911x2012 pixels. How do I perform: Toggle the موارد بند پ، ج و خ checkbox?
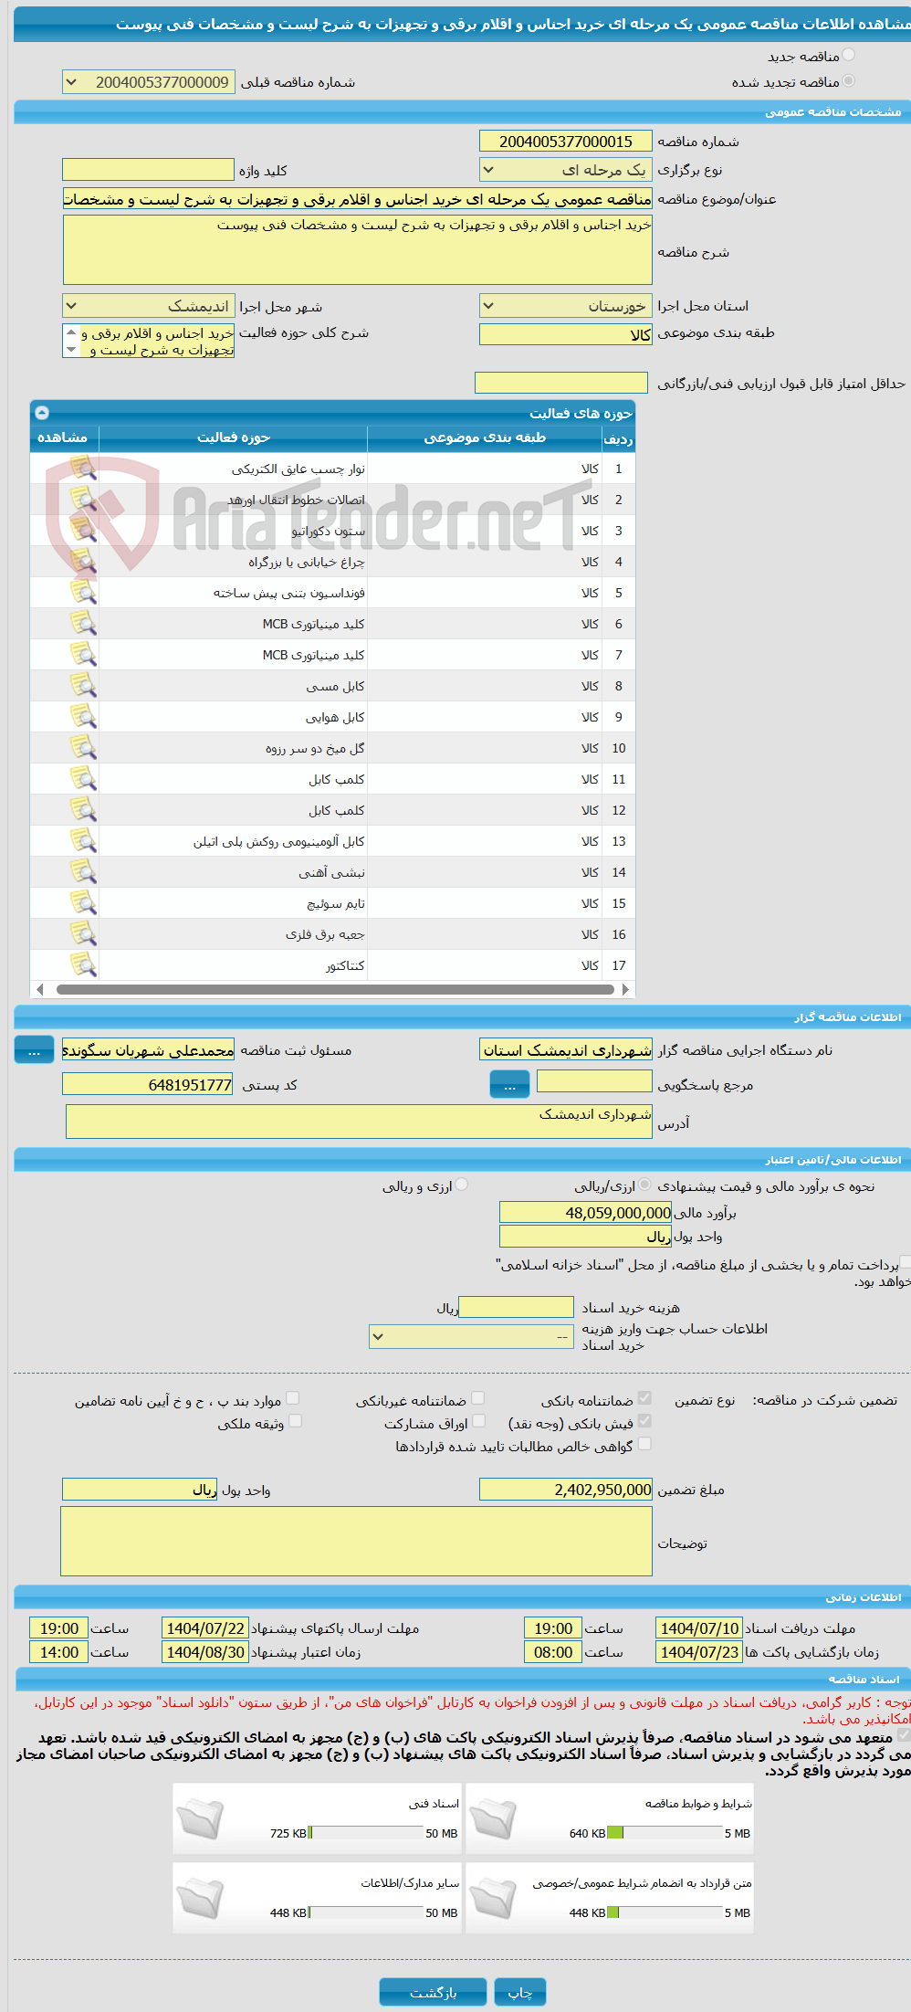pyautogui.click(x=292, y=1398)
